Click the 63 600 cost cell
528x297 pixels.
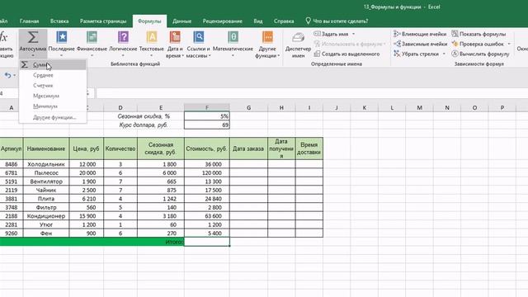pyautogui.click(x=207, y=216)
